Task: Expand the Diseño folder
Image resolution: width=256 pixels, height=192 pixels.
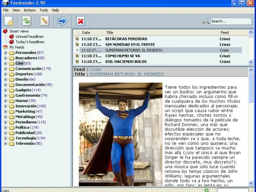Action: [x=5, y=79]
